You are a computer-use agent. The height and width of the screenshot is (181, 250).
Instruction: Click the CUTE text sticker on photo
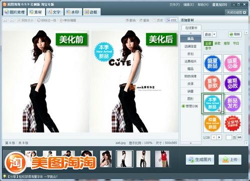(x=120, y=62)
